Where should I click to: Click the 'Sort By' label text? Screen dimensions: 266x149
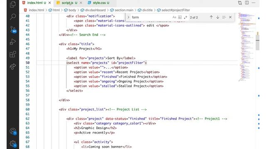114,58
